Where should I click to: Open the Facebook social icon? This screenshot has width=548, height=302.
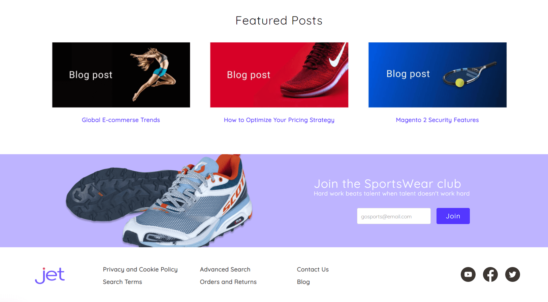(490, 274)
